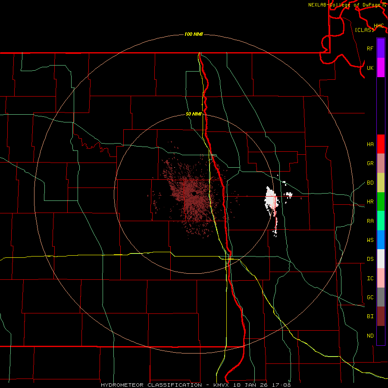Click the large white dry snow echo
Image resolution: width=388 pixels, height=388 pixels.
pyautogui.click(x=270, y=198)
